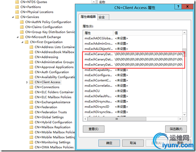The width and height of the screenshot is (196, 152).
Task: Click the CN=Hybrid Configuration folder icon
Action: [31, 122]
